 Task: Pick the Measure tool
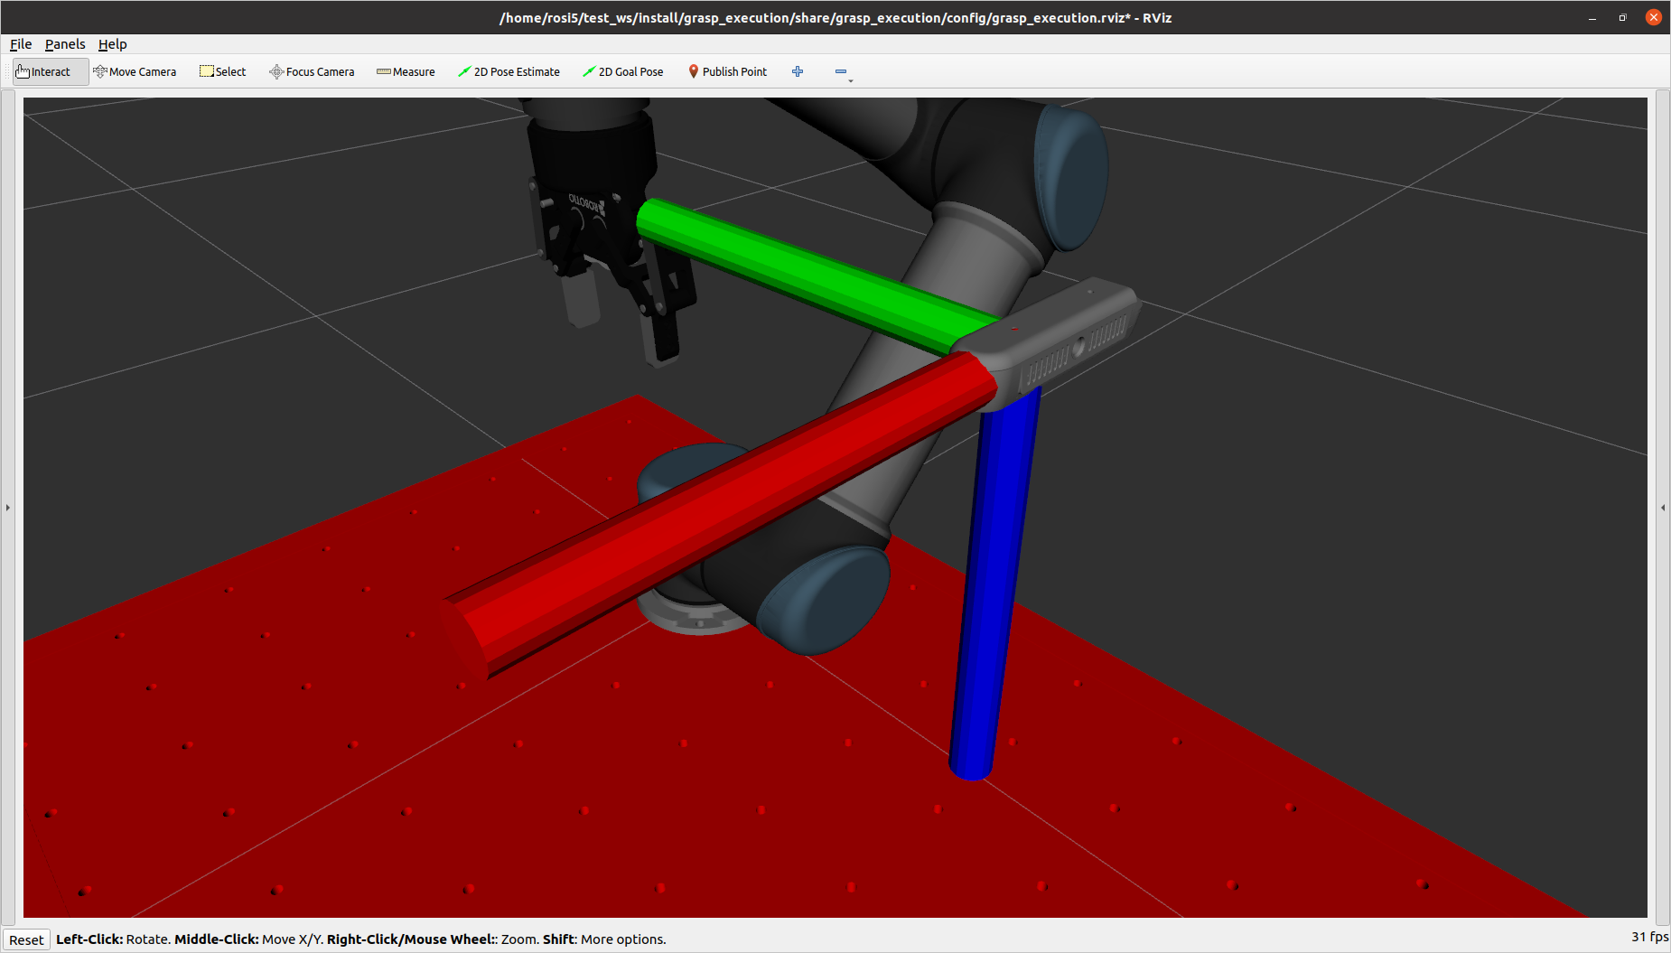[x=406, y=72]
